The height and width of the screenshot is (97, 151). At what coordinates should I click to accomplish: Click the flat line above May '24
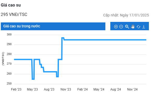click(x=99, y=40)
